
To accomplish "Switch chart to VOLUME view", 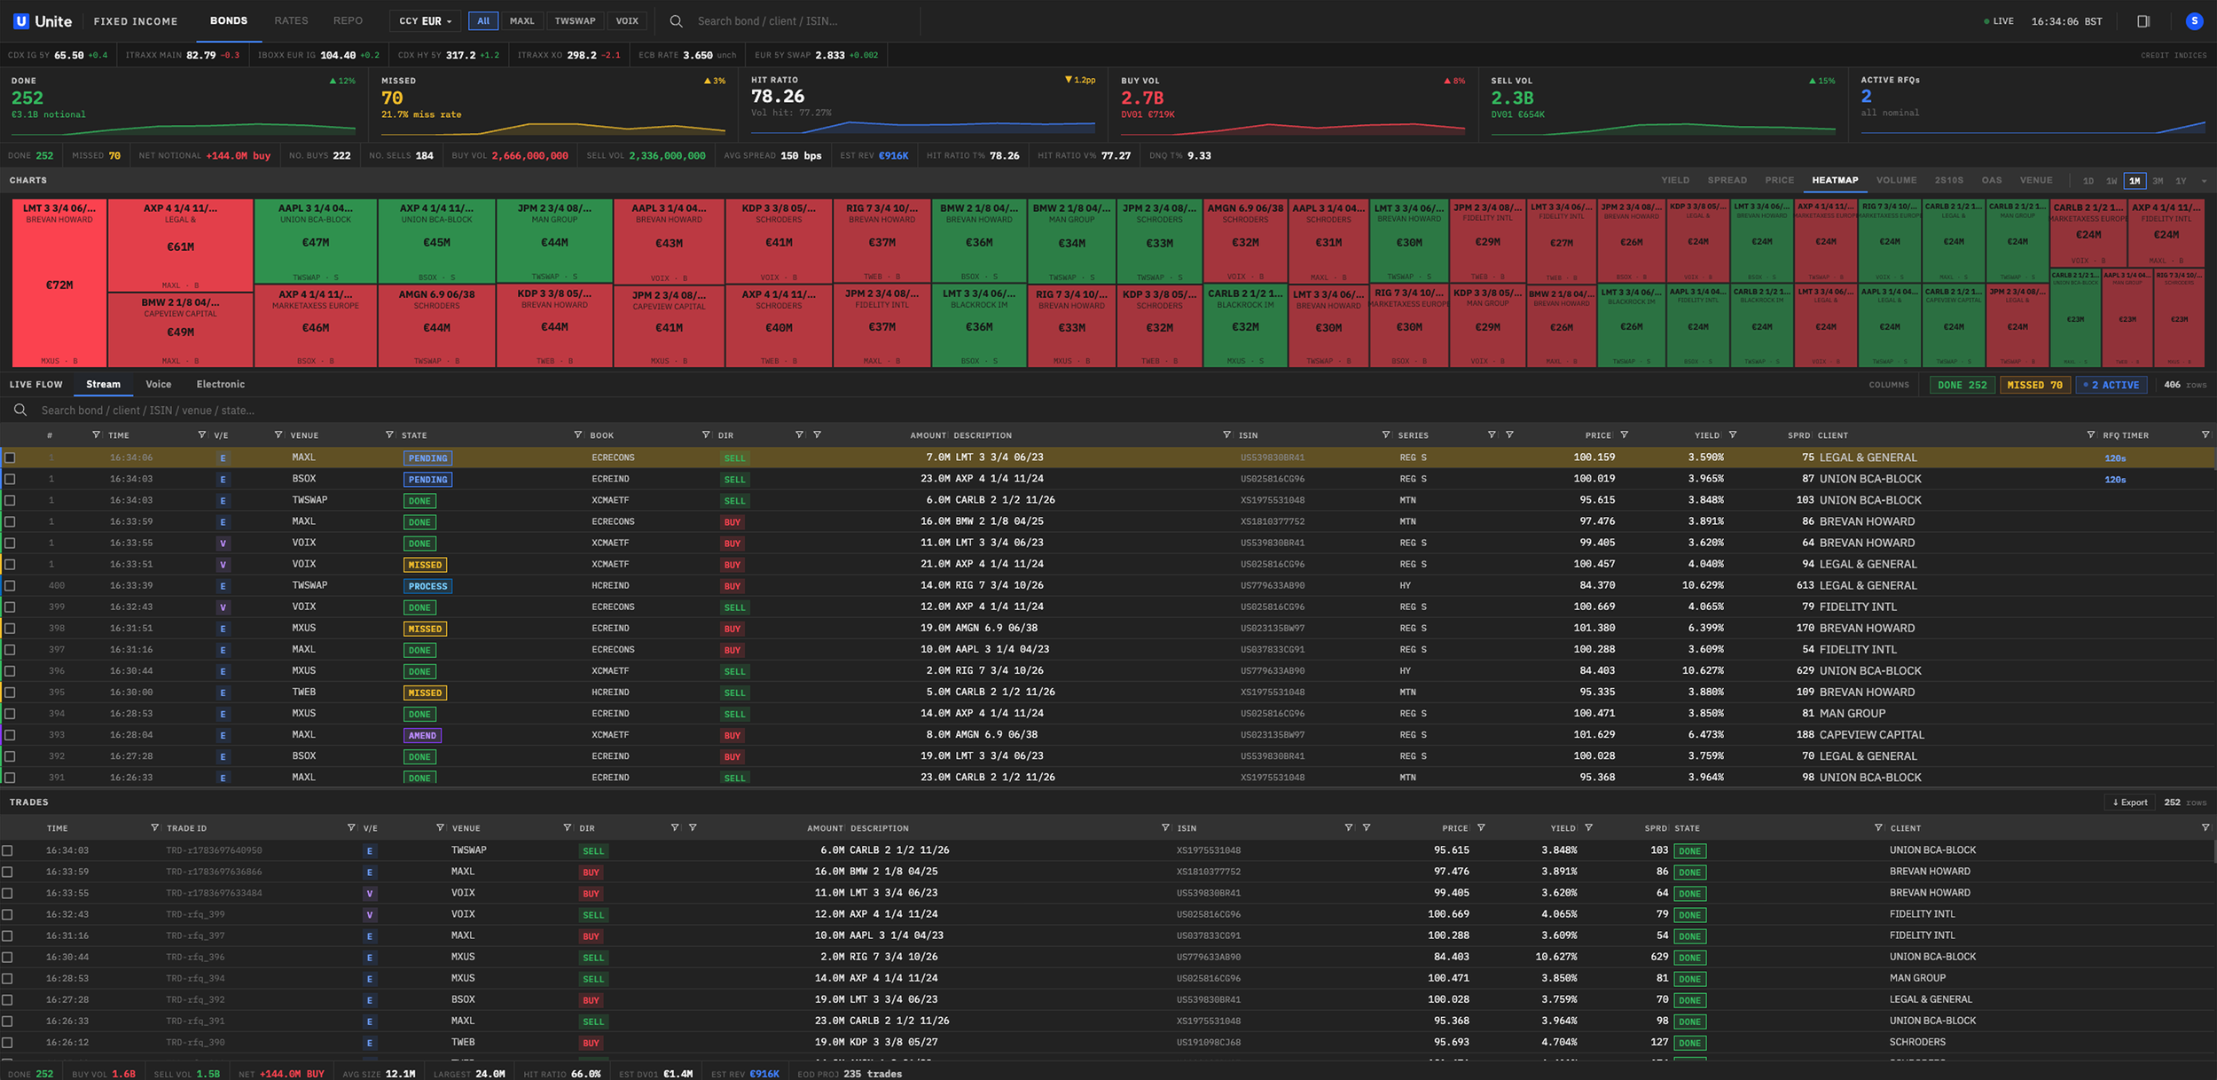I will [1896, 180].
